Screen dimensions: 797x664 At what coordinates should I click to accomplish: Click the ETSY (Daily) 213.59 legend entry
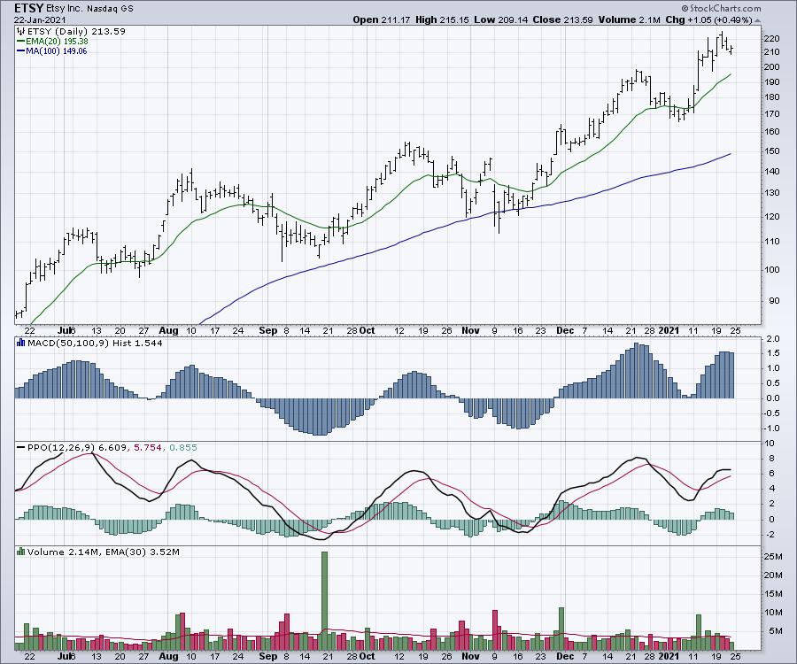(x=76, y=32)
